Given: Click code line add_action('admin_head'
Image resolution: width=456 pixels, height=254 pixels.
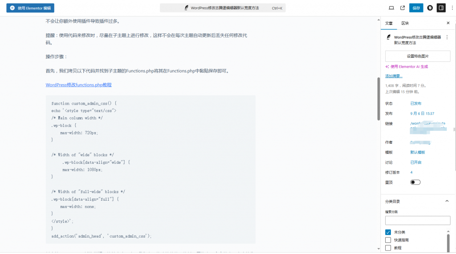Looking at the screenshot, I should [102, 236].
